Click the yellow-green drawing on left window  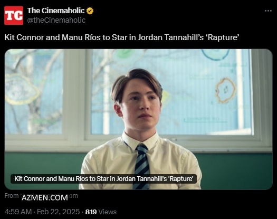pyautogui.click(x=21, y=89)
